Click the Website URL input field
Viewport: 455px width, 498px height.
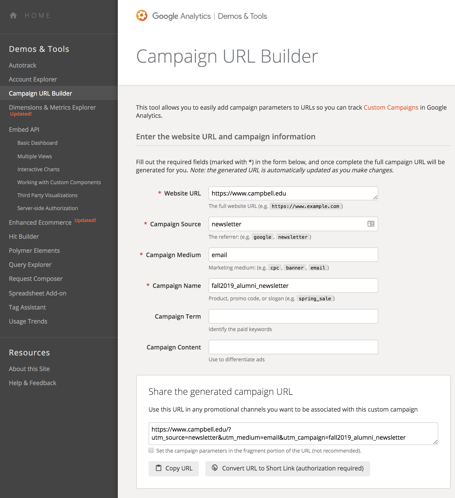[x=293, y=193]
